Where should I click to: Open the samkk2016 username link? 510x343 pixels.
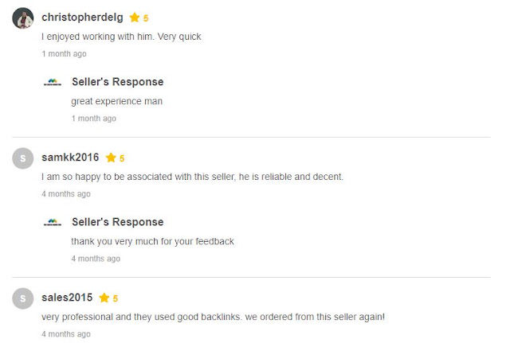tap(70, 158)
